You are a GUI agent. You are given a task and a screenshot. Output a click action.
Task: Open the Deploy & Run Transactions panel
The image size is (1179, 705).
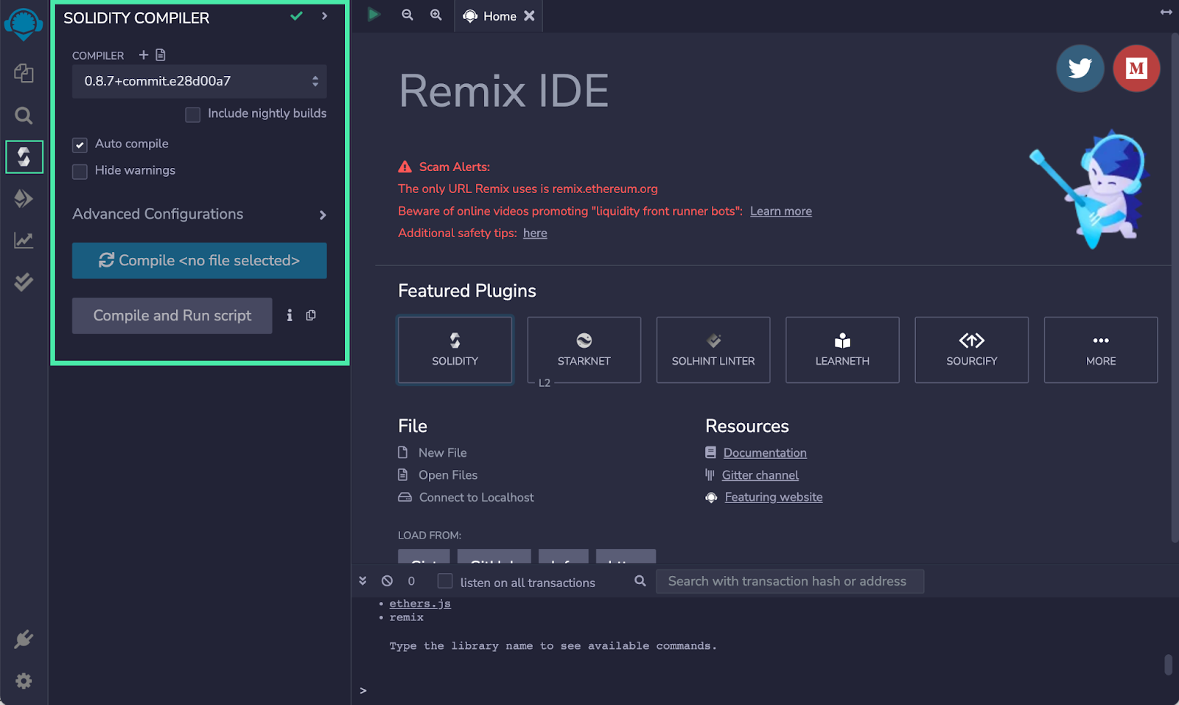pyautogui.click(x=24, y=198)
